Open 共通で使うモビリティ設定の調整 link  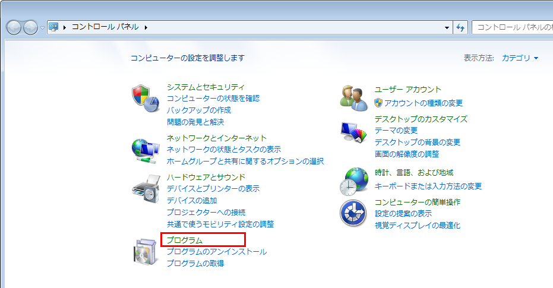point(220,224)
